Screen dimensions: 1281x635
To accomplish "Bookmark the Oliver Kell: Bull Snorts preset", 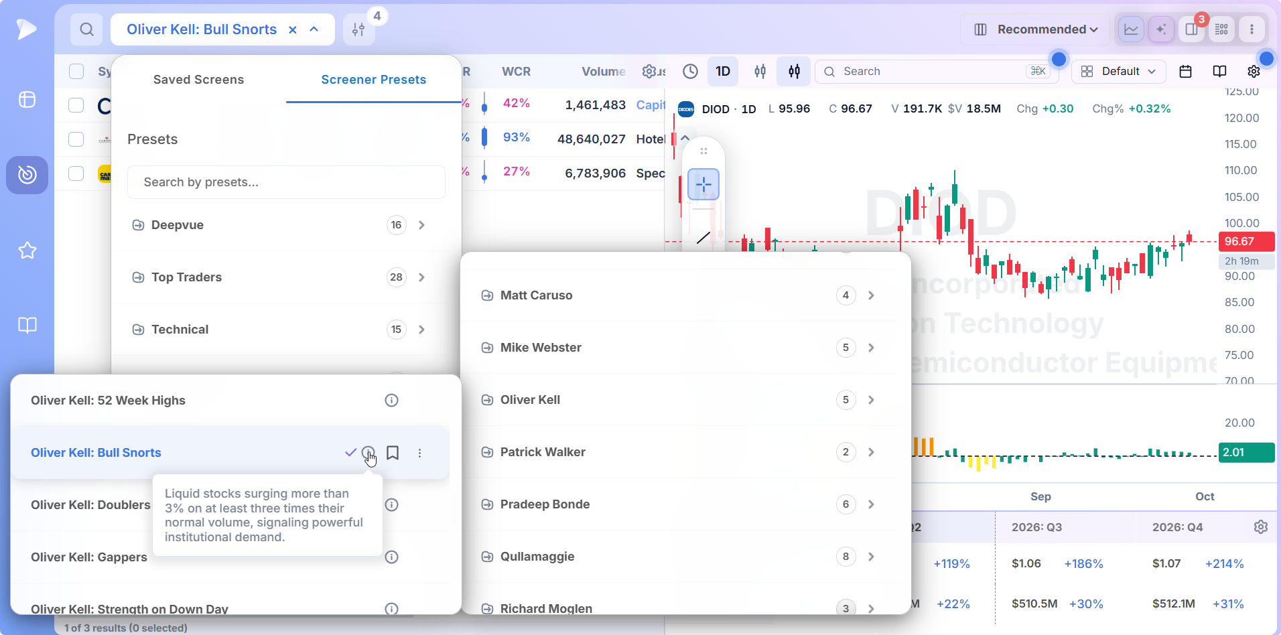I will click(x=393, y=453).
